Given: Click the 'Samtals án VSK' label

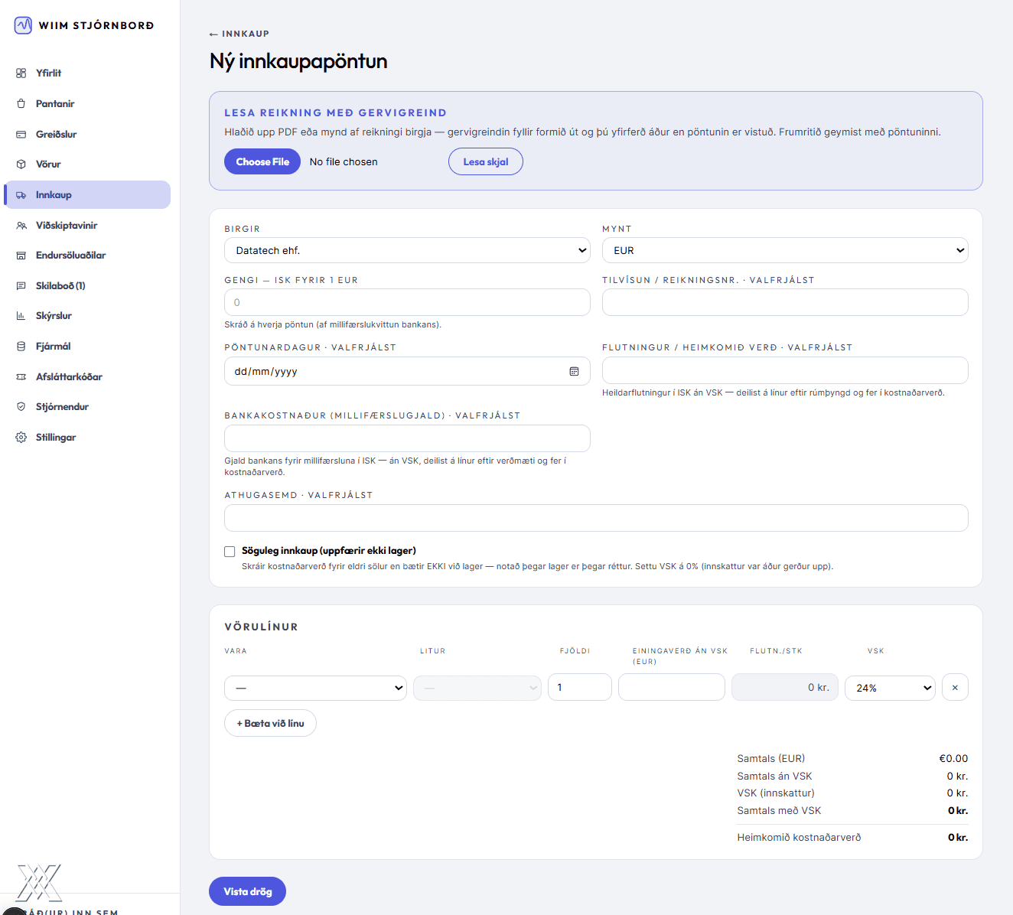Looking at the screenshot, I should pyautogui.click(x=774, y=777).
